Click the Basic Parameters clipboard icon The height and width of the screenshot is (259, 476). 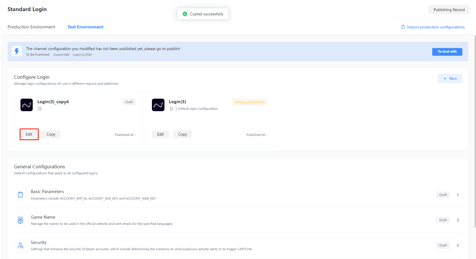[20, 195]
